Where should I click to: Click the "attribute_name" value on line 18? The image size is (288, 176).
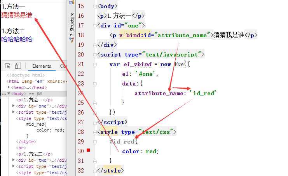[x=182, y=35]
